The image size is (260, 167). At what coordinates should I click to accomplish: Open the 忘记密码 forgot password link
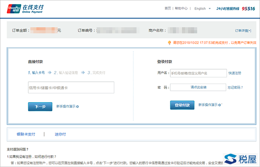(x=235, y=87)
